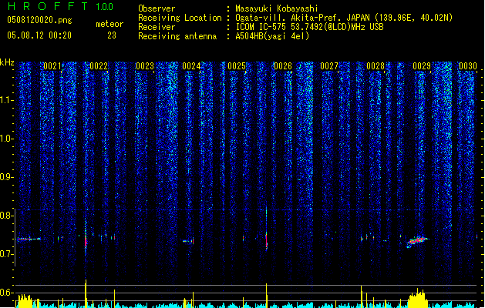Click the time marker 0022
485x308 pixels.
(99, 66)
